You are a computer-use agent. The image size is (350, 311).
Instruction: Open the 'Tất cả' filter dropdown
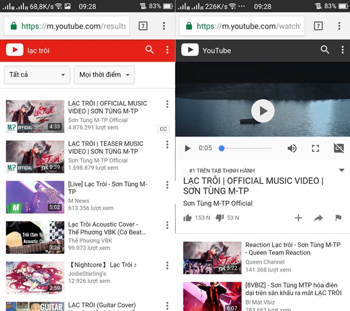(x=37, y=75)
